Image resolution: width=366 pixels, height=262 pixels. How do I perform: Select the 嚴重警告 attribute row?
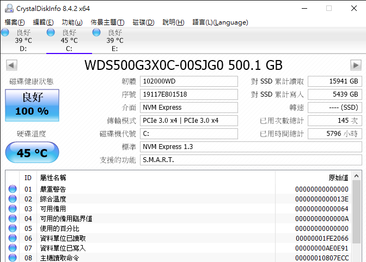[x=179, y=189]
